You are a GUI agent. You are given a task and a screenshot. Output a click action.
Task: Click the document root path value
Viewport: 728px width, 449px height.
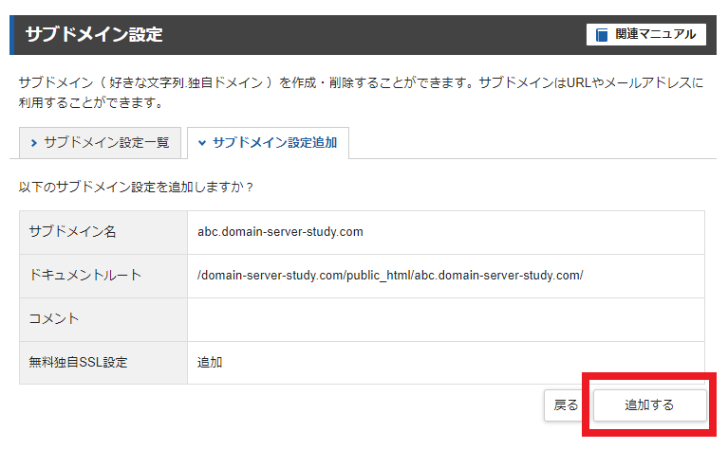[x=390, y=276]
